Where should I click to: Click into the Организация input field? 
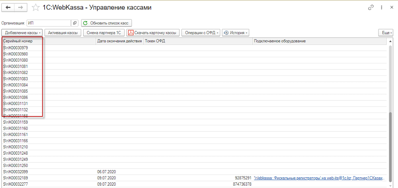pos(49,23)
